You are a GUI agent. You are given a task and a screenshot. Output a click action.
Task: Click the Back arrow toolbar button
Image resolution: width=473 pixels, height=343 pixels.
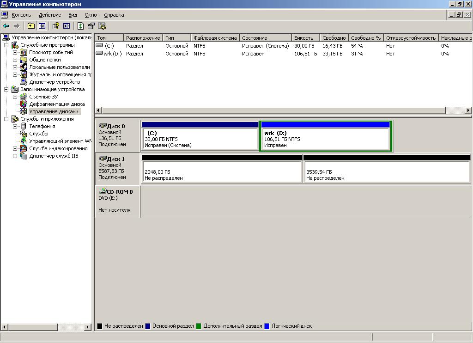coord(6,26)
